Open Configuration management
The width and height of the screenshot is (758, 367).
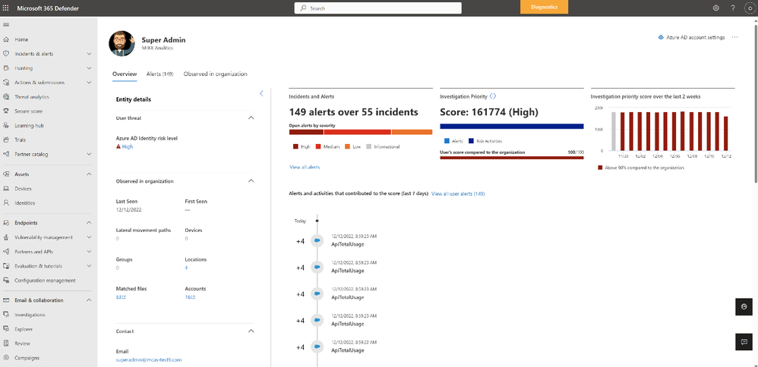point(45,281)
